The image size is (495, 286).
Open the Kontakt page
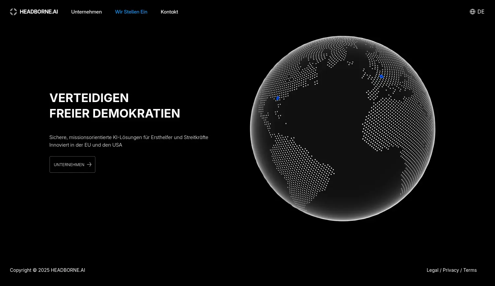[x=169, y=12]
